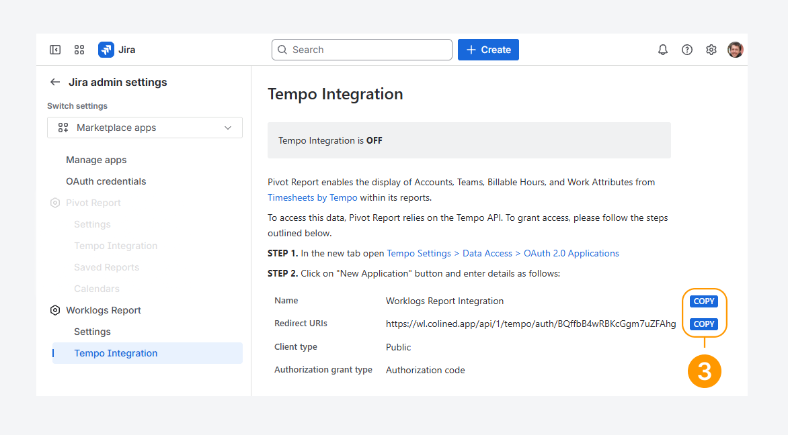Open Calendars in the sidebar
Image resolution: width=788 pixels, height=435 pixels.
[97, 289]
